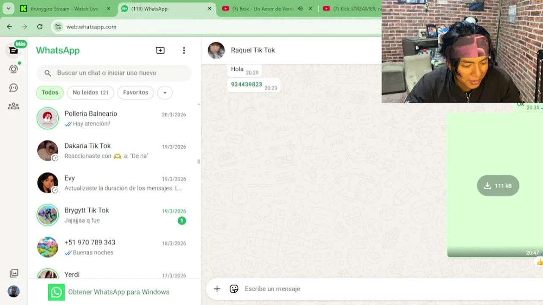Reload the web.whatsapp.com page
Screen dimensions: 543x305
(40, 27)
